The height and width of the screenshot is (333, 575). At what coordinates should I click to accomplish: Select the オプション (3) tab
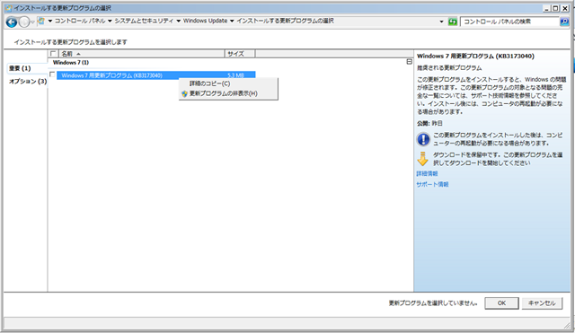[28, 82]
